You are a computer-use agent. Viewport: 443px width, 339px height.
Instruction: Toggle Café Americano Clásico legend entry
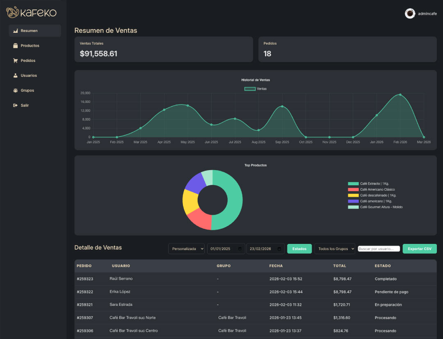point(371,190)
